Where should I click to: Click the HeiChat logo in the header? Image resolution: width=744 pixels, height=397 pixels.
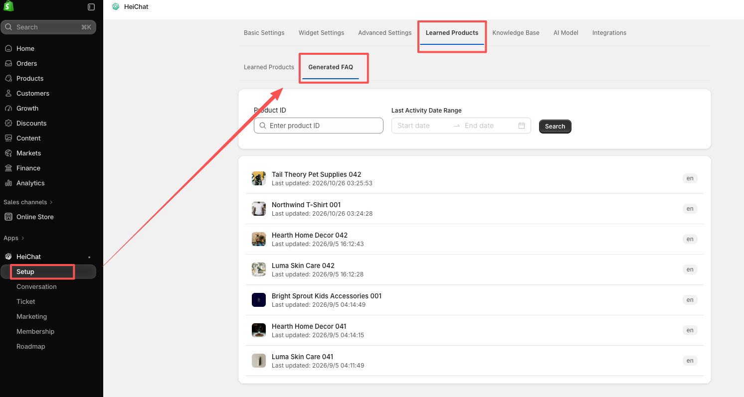point(116,6)
